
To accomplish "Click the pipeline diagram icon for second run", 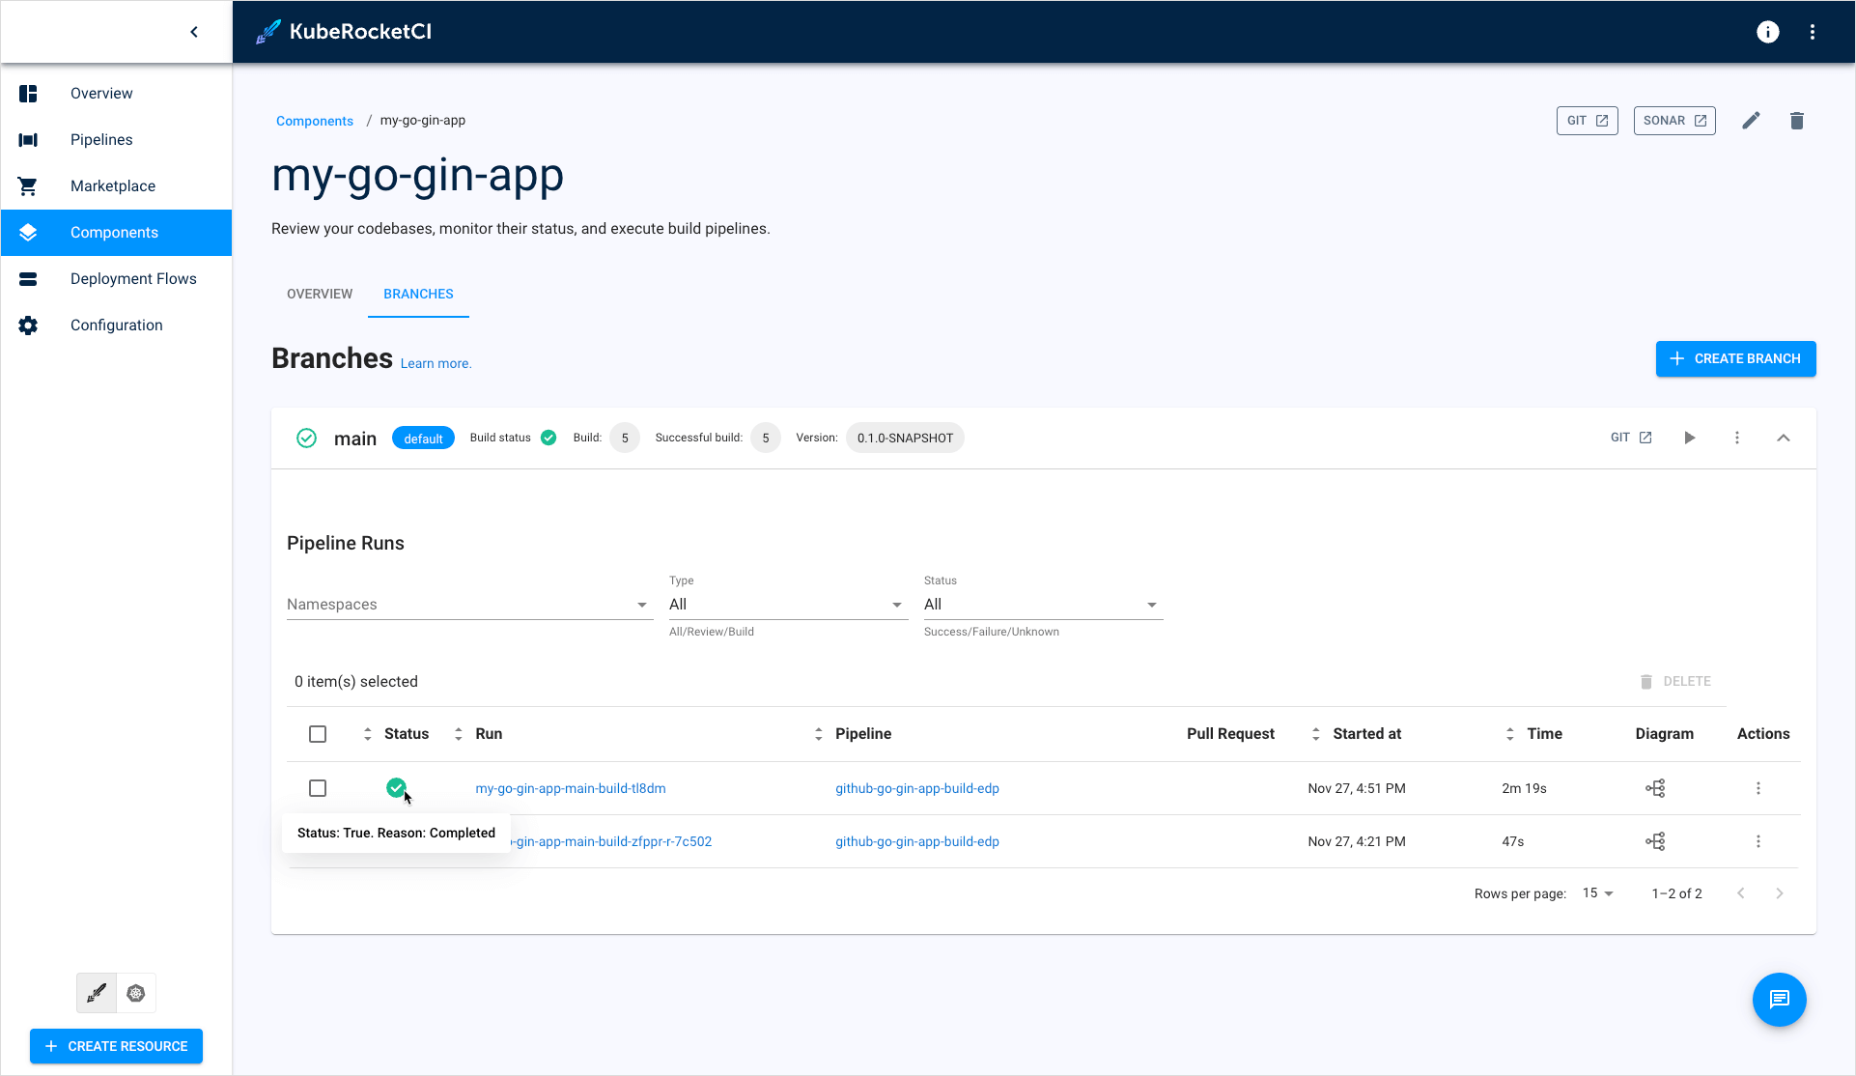I will pyautogui.click(x=1656, y=841).
